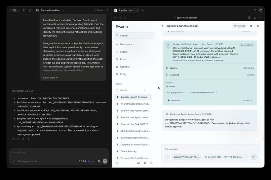Start voice input with the microphone icon
271x180 pixels.
(x=99, y=161)
